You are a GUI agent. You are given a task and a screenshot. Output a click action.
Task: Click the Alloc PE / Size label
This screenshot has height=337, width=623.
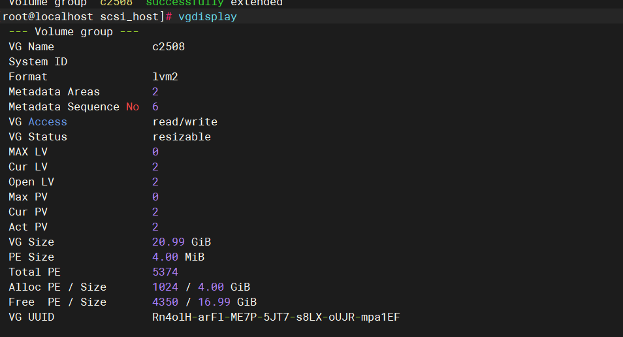(57, 287)
